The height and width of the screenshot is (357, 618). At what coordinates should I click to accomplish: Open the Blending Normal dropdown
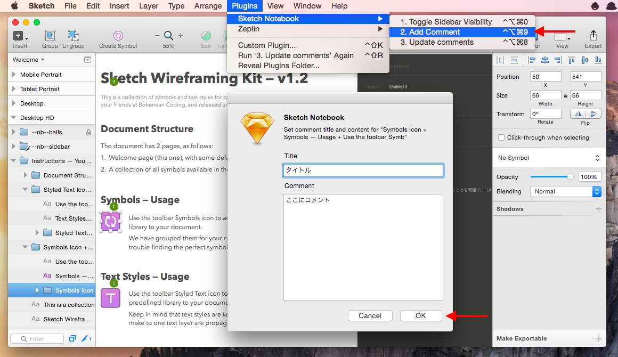566,191
